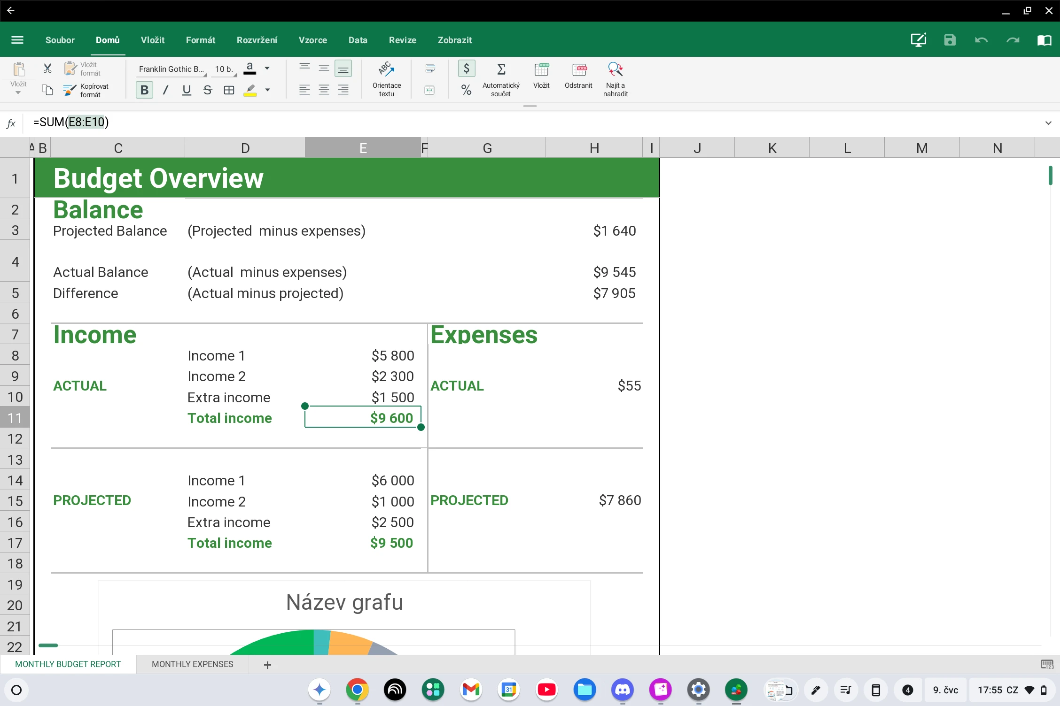Open Chrome from the shelf
This screenshot has width=1060, height=706.
point(358,690)
